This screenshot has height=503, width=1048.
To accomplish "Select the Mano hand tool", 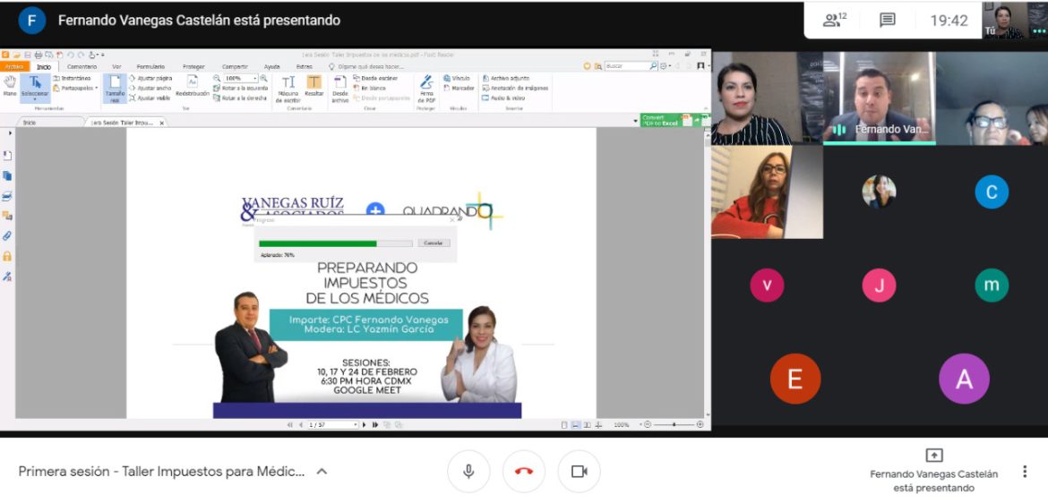I will pyautogui.click(x=10, y=86).
